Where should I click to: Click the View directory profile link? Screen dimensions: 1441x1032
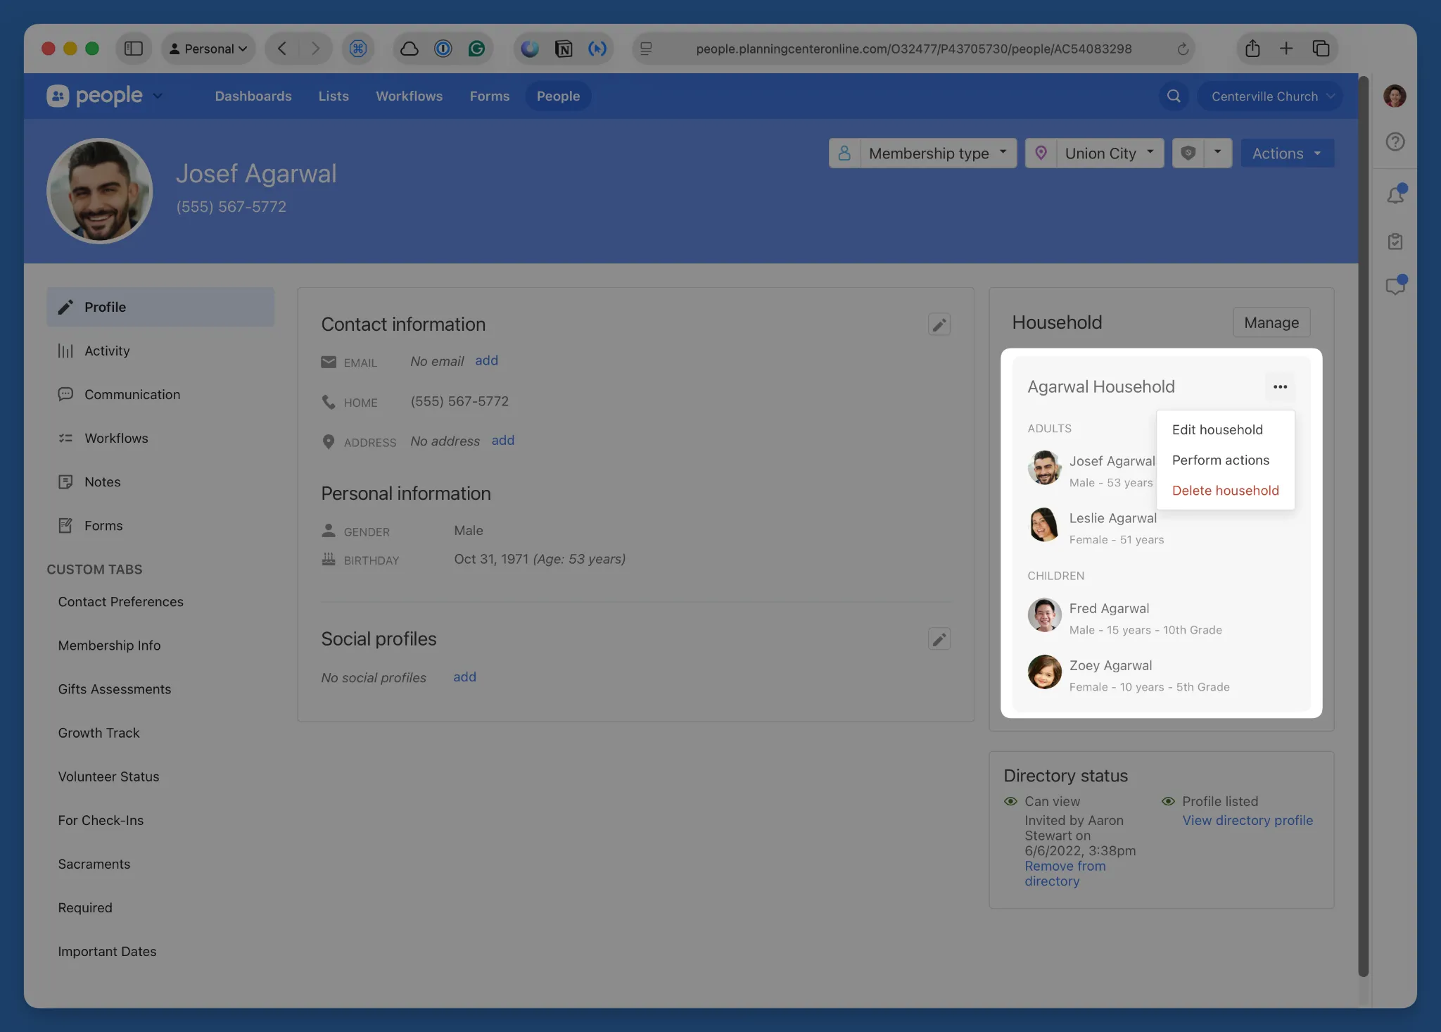(1247, 820)
